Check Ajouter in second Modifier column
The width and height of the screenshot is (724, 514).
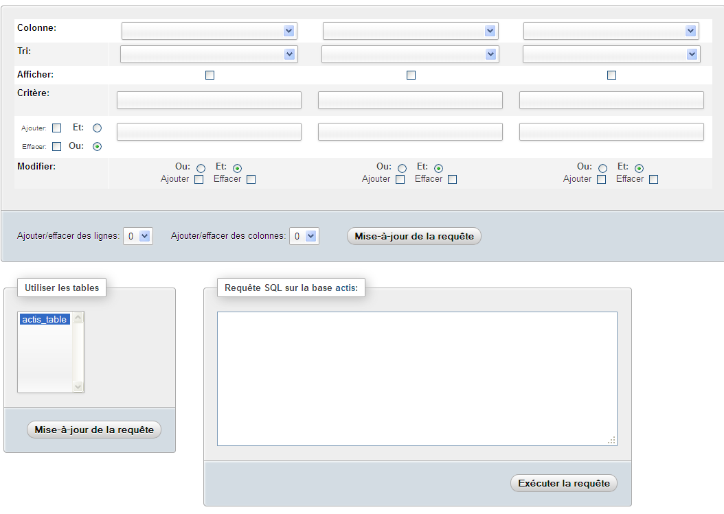click(400, 180)
